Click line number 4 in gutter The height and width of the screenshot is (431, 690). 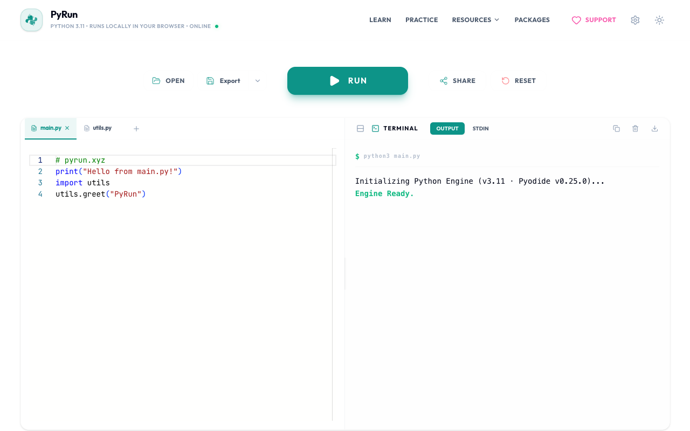[40, 194]
